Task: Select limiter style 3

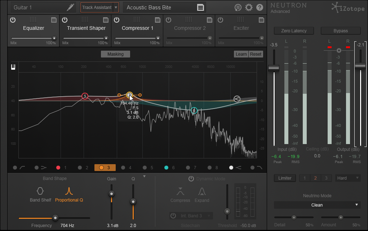Action: (326, 178)
